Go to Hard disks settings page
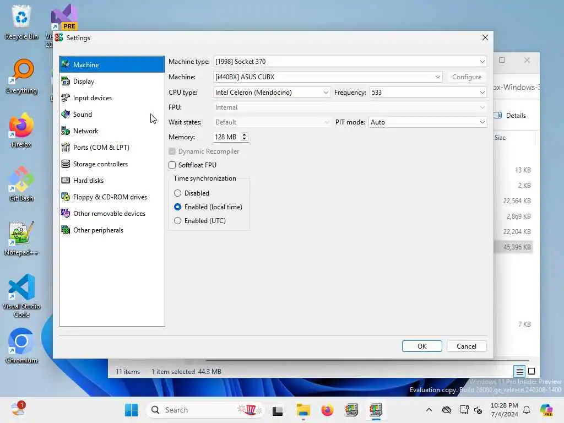 pyautogui.click(x=112, y=180)
